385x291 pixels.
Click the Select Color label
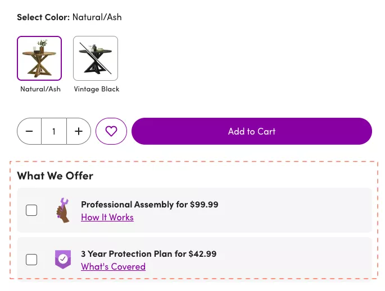[43, 17]
